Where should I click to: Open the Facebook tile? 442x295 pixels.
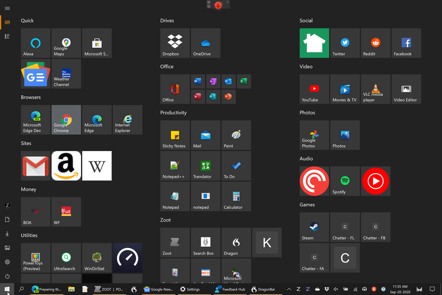[406, 43]
